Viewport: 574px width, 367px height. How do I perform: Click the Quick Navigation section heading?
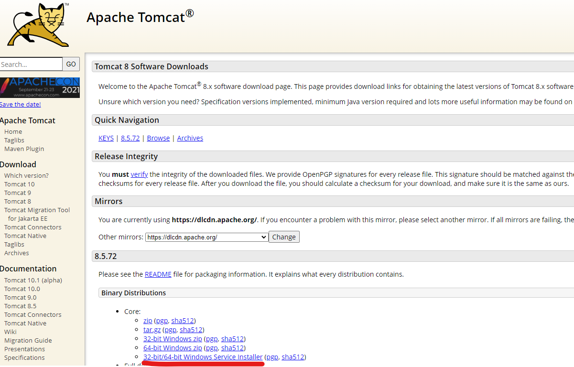tap(127, 120)
